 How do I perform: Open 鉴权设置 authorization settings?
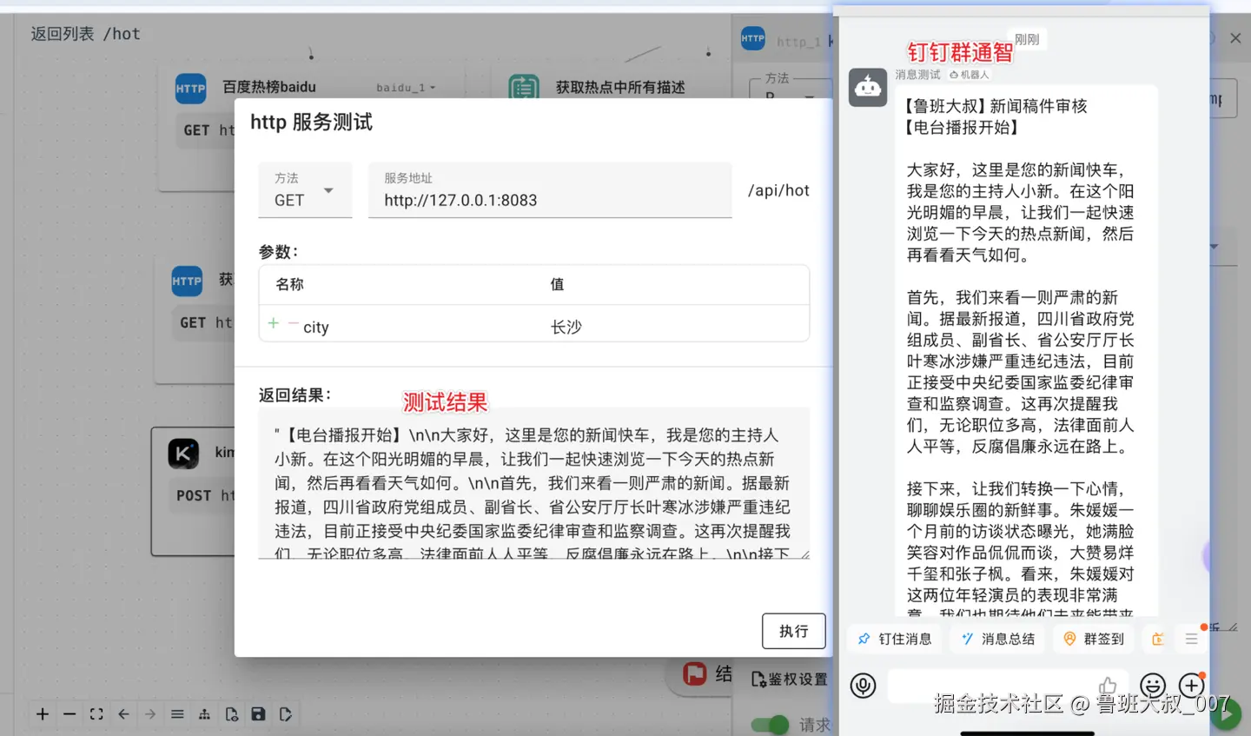[x=790, y=680]
